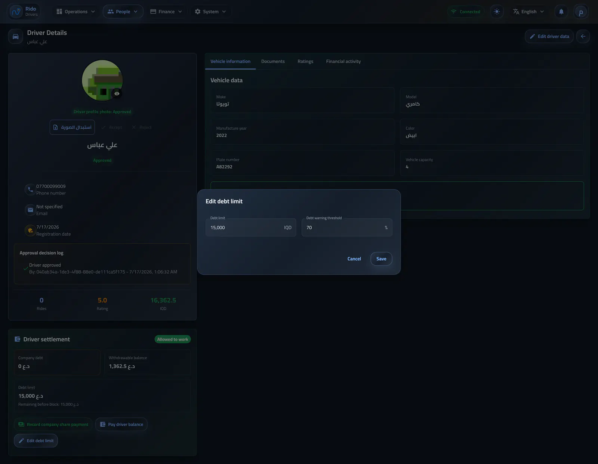Switch to the Documents tab

pyautogui.click(x=273, y=61)
